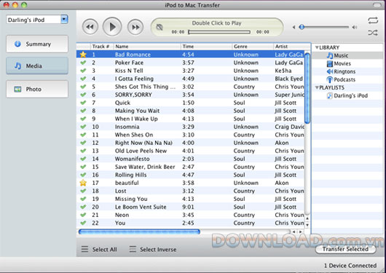
Task: Toggle the repeat icon
Action: click(373, 20)
